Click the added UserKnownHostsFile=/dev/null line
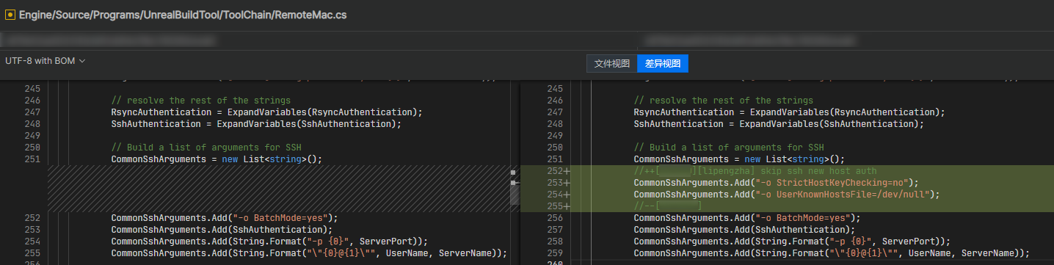This screenshot has height=265, width=1054. 787,195
